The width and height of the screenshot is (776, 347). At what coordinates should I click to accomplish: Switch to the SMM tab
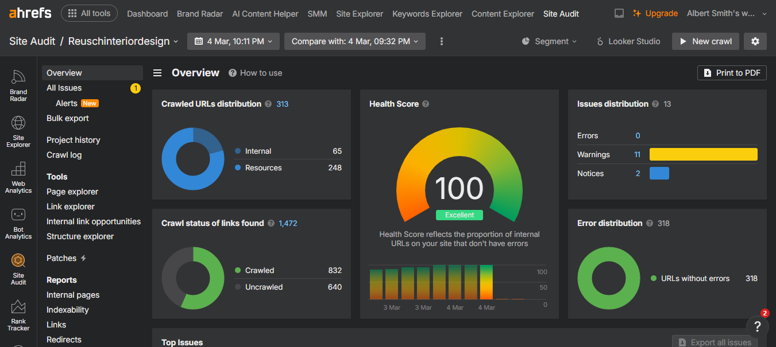318,14
